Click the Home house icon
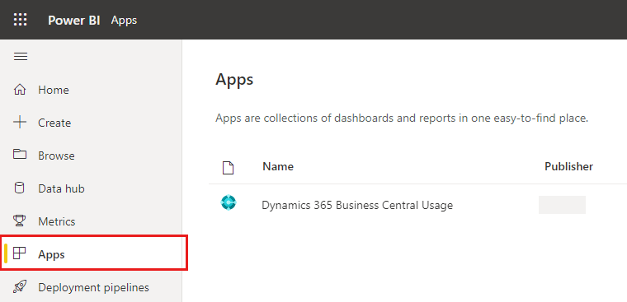This screenshot has height=302, width=627. click(20, 90)
